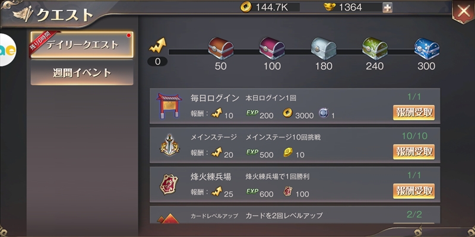Screen dimensions: 475x237
Task: Tap the gold ingot currency icon
Action: [x=330, y=7]
